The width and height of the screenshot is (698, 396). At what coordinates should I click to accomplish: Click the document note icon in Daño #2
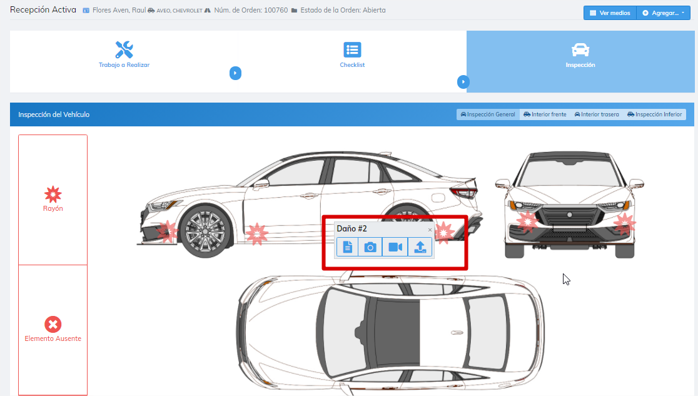point(347,247)
